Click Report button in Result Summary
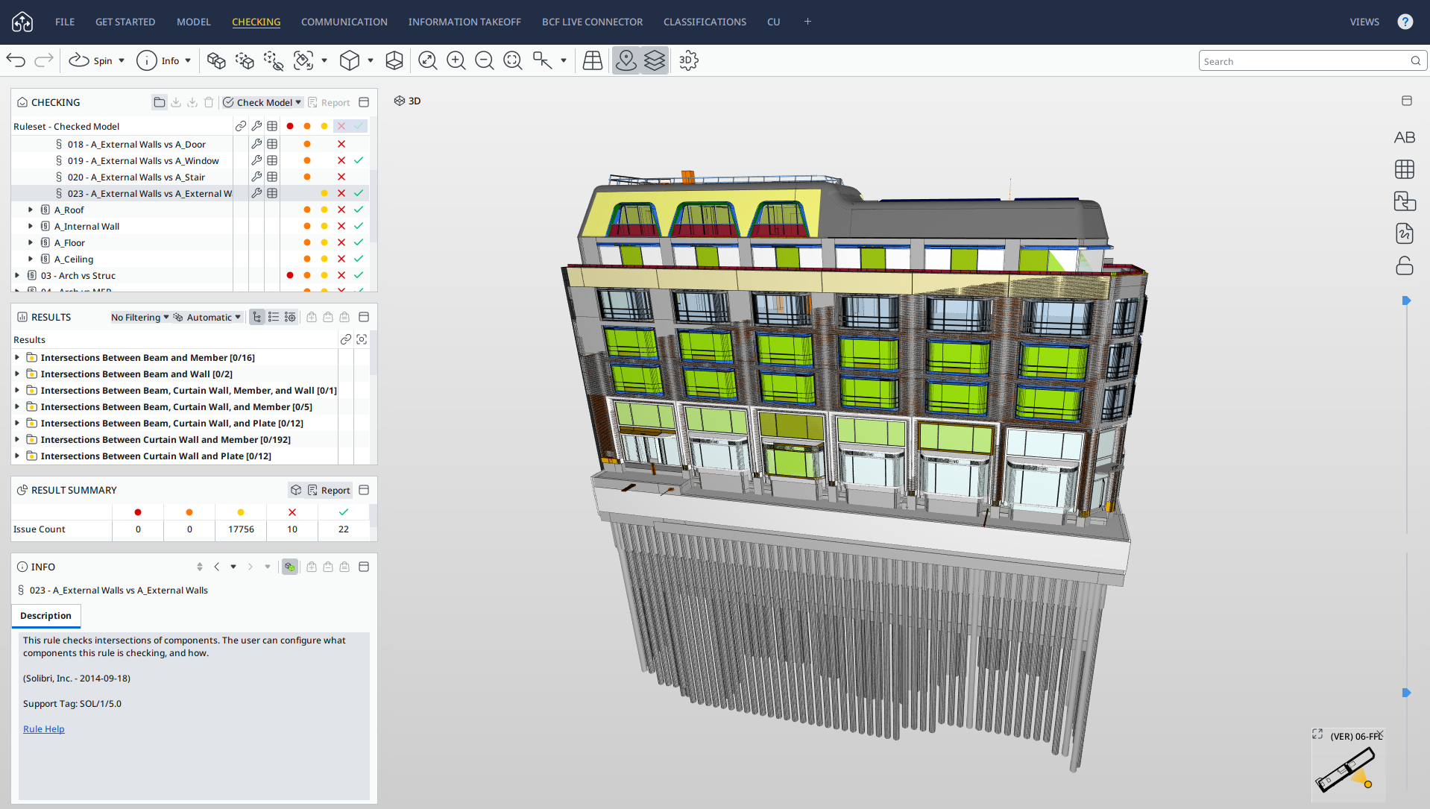The width and height of the screenshot is (1430, 809). tap(328, 490)
